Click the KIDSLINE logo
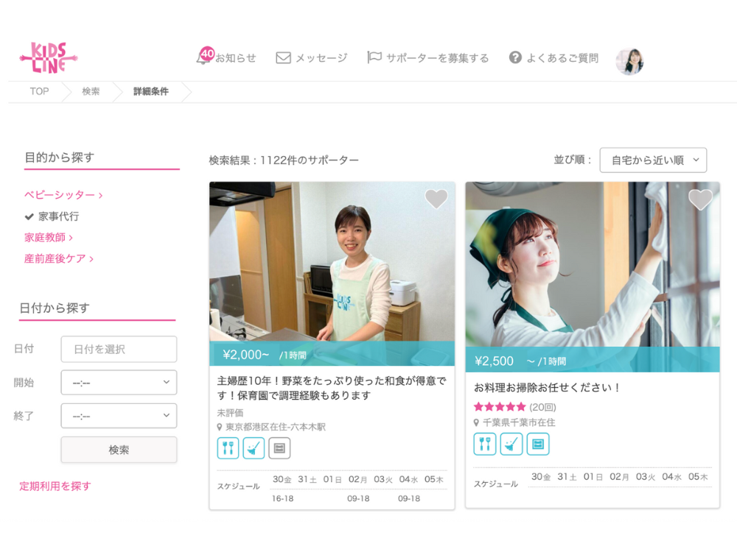The width and height of the screenshot is (737, 552). [x=49, y=58]
